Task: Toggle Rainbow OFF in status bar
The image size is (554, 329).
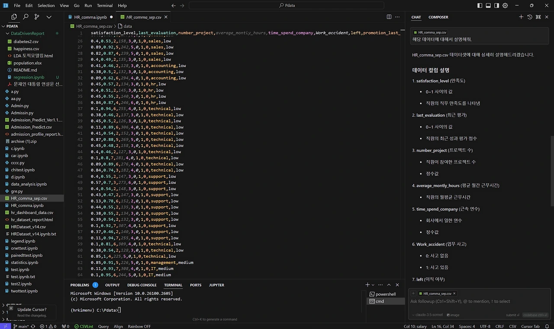Action: click(139, 326)
